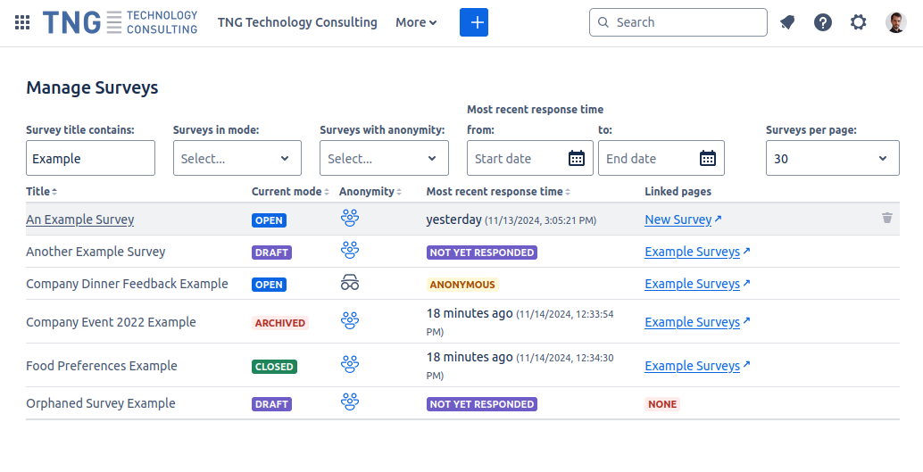Open the End date calendar icon
The width and height of the screenshot is (923, 472).
[x=708, y=159]
